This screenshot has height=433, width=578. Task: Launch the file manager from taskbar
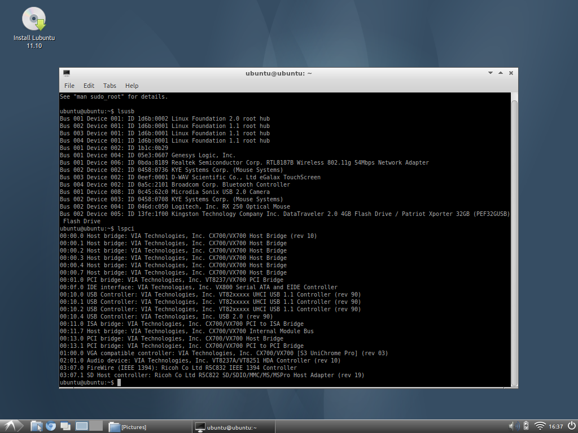pos(37,426)
